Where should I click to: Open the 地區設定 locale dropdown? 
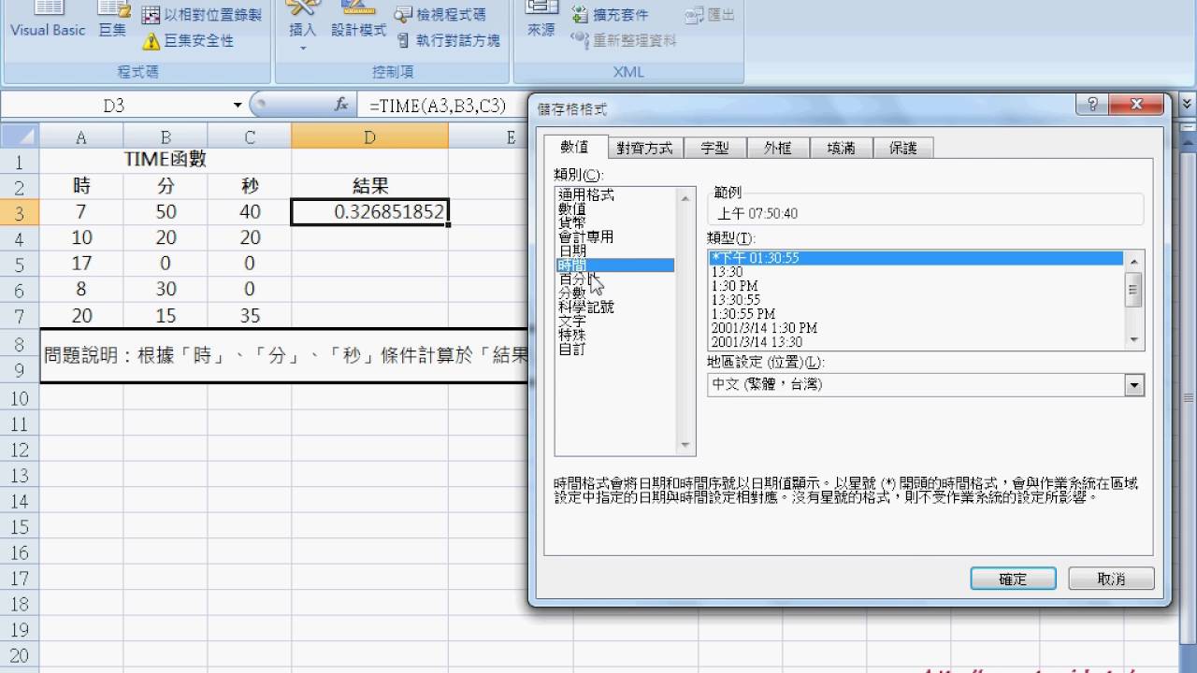1134,384
